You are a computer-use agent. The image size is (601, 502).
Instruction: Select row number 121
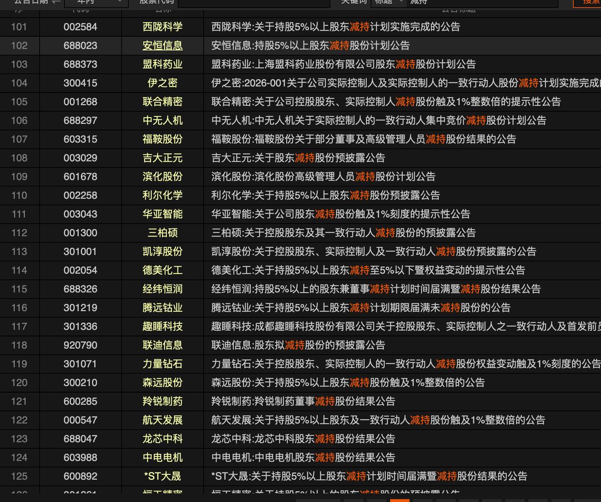[19, 401]
